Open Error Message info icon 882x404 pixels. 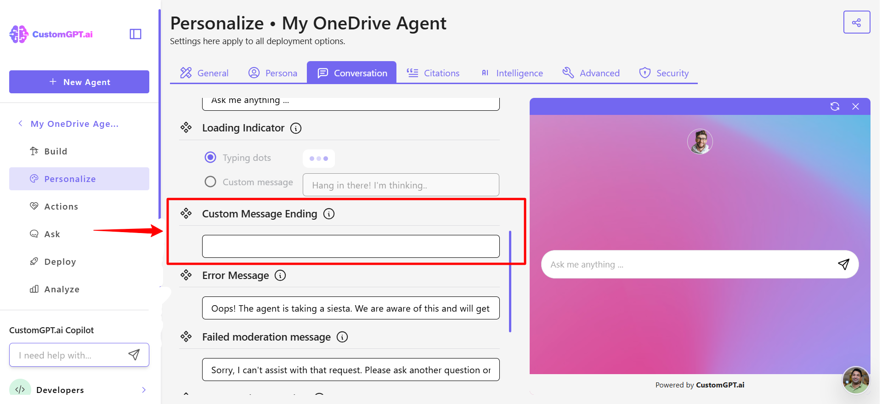pyautogui.click(x=280, y=275)
